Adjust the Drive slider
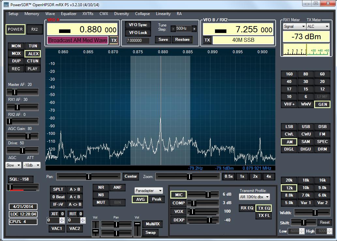The height and width of the screenshot is (241, 337). (23, 151)
